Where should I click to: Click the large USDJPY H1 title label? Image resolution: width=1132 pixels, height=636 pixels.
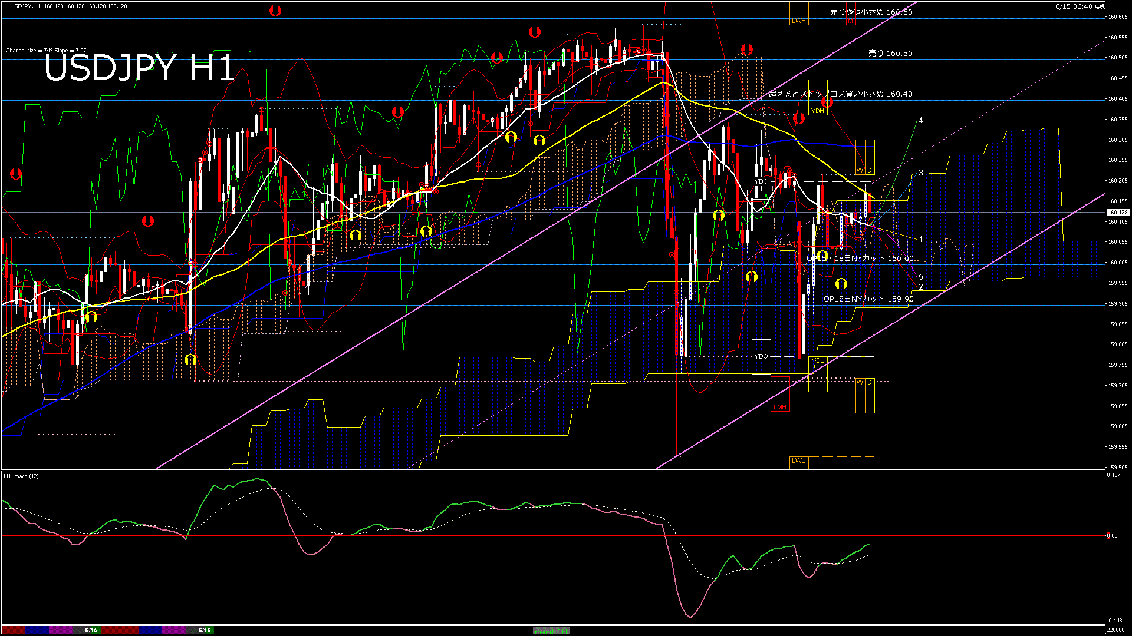pos(139,68)
